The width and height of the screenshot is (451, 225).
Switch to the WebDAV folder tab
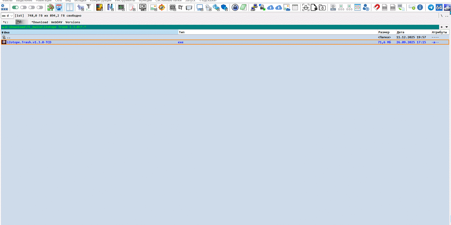57,22
